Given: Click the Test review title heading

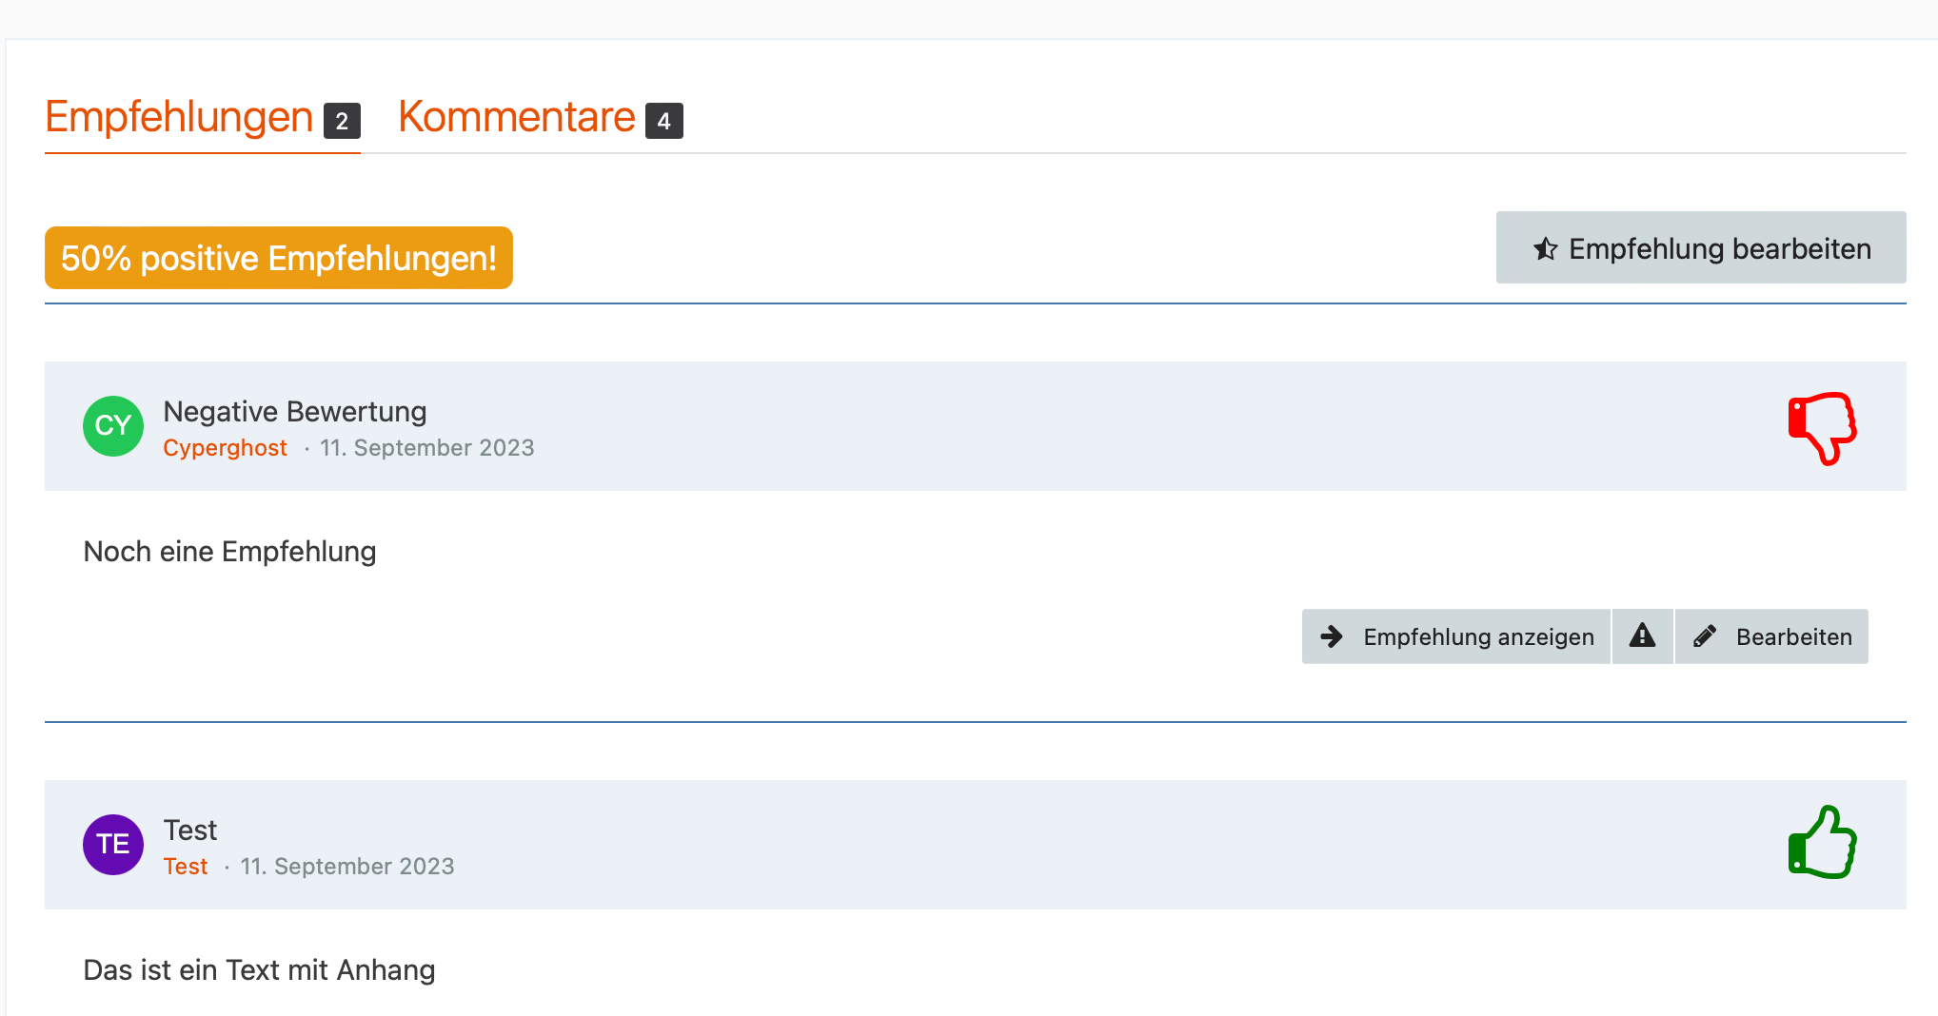Looking at the screenshot, I should (x=190, y=830).
